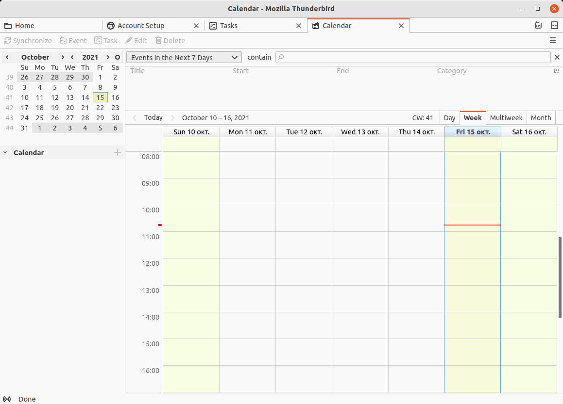Click the Delete trash button

click(x=170, y=41)
